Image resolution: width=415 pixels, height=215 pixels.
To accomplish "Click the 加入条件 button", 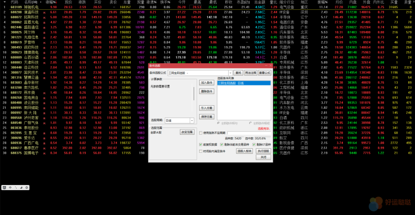I will click(x=206, y=83).
